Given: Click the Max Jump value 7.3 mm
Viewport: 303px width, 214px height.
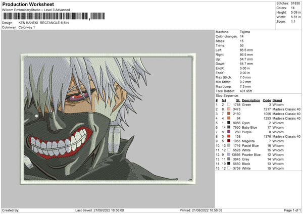Looking at the screenshot, I should pos(245,86).
